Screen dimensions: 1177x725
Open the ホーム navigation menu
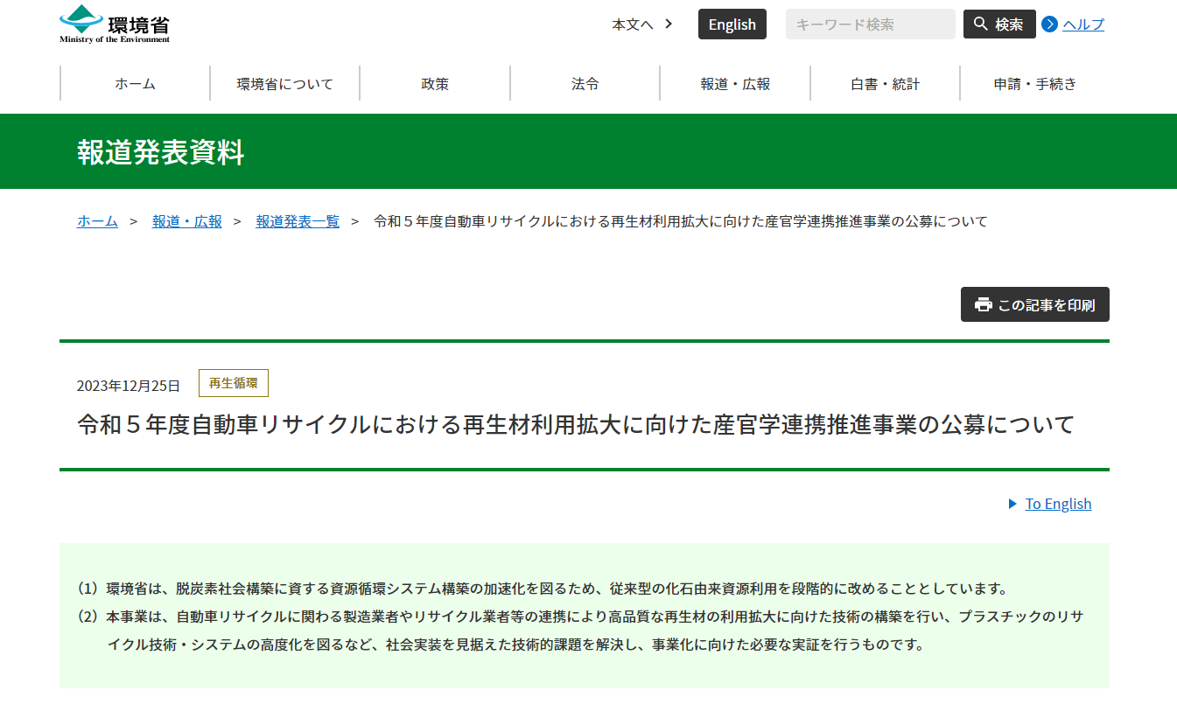click(135, 84)
